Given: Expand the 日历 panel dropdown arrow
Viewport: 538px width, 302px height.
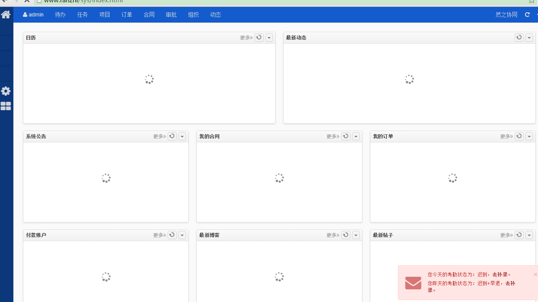Looking at the screenshot, I should coord(269,38).
